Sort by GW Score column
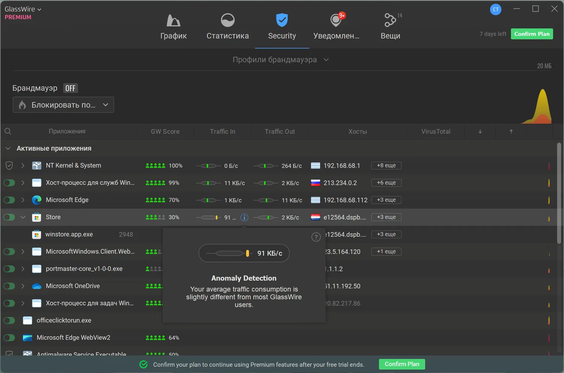 [165, 131]
